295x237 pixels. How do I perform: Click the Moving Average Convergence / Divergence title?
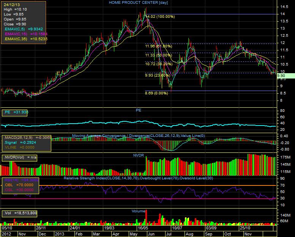tap(139, 135)
